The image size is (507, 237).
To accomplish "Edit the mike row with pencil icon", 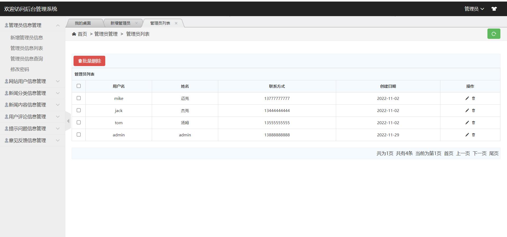I will point(467,98).
